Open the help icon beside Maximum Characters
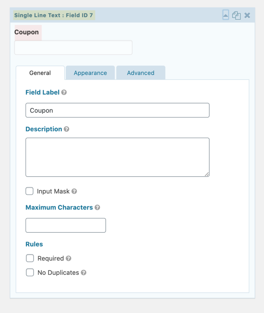Screen dimensions: 264x313 pyautogui.click(x=97, y=208)
